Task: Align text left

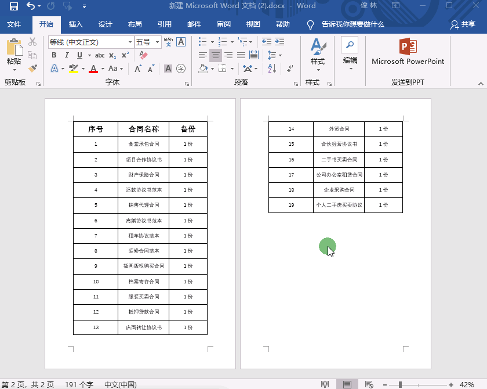Action: 202,55
